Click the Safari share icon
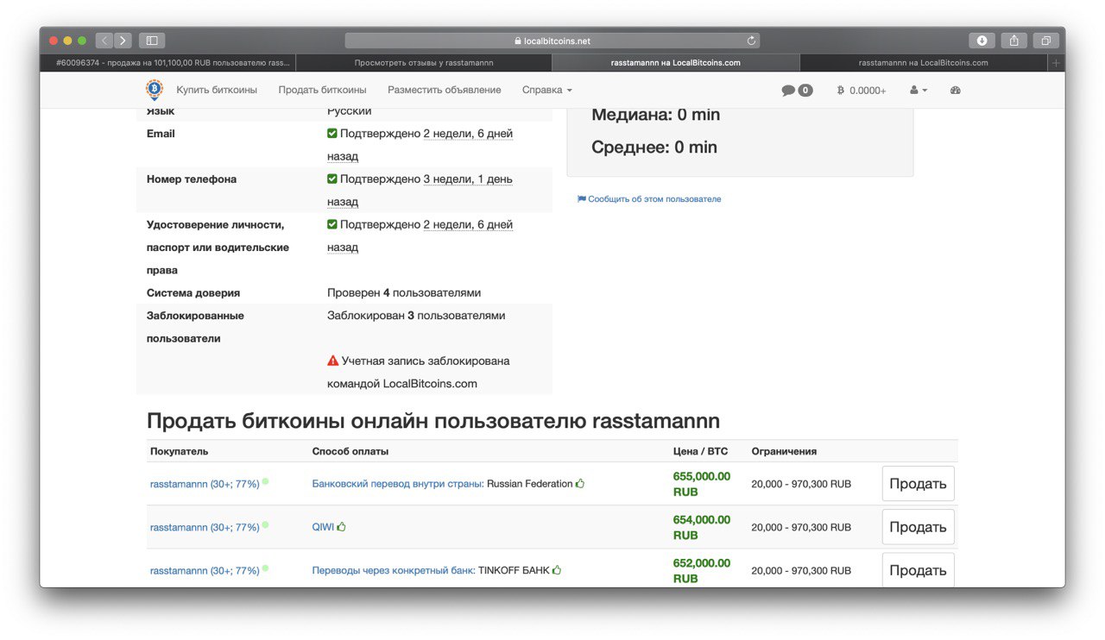 1013,41
